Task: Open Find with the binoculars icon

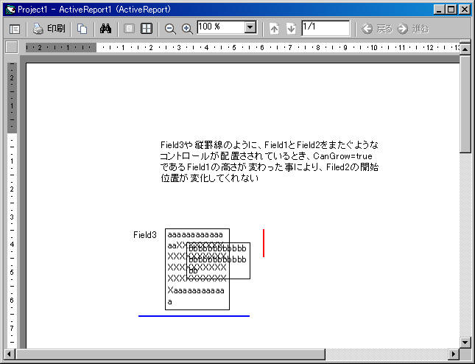Action: (x=105, y=29)
